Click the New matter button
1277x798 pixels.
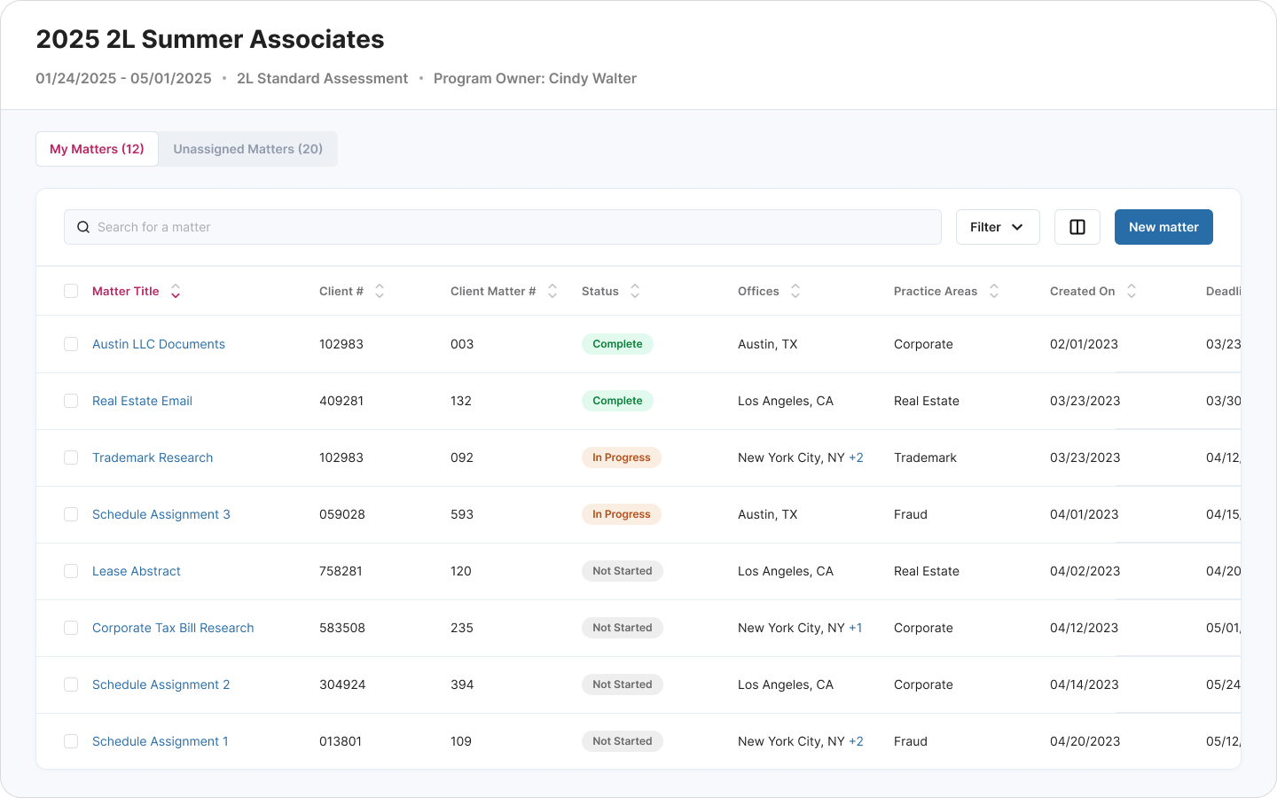click(1163, 227)
